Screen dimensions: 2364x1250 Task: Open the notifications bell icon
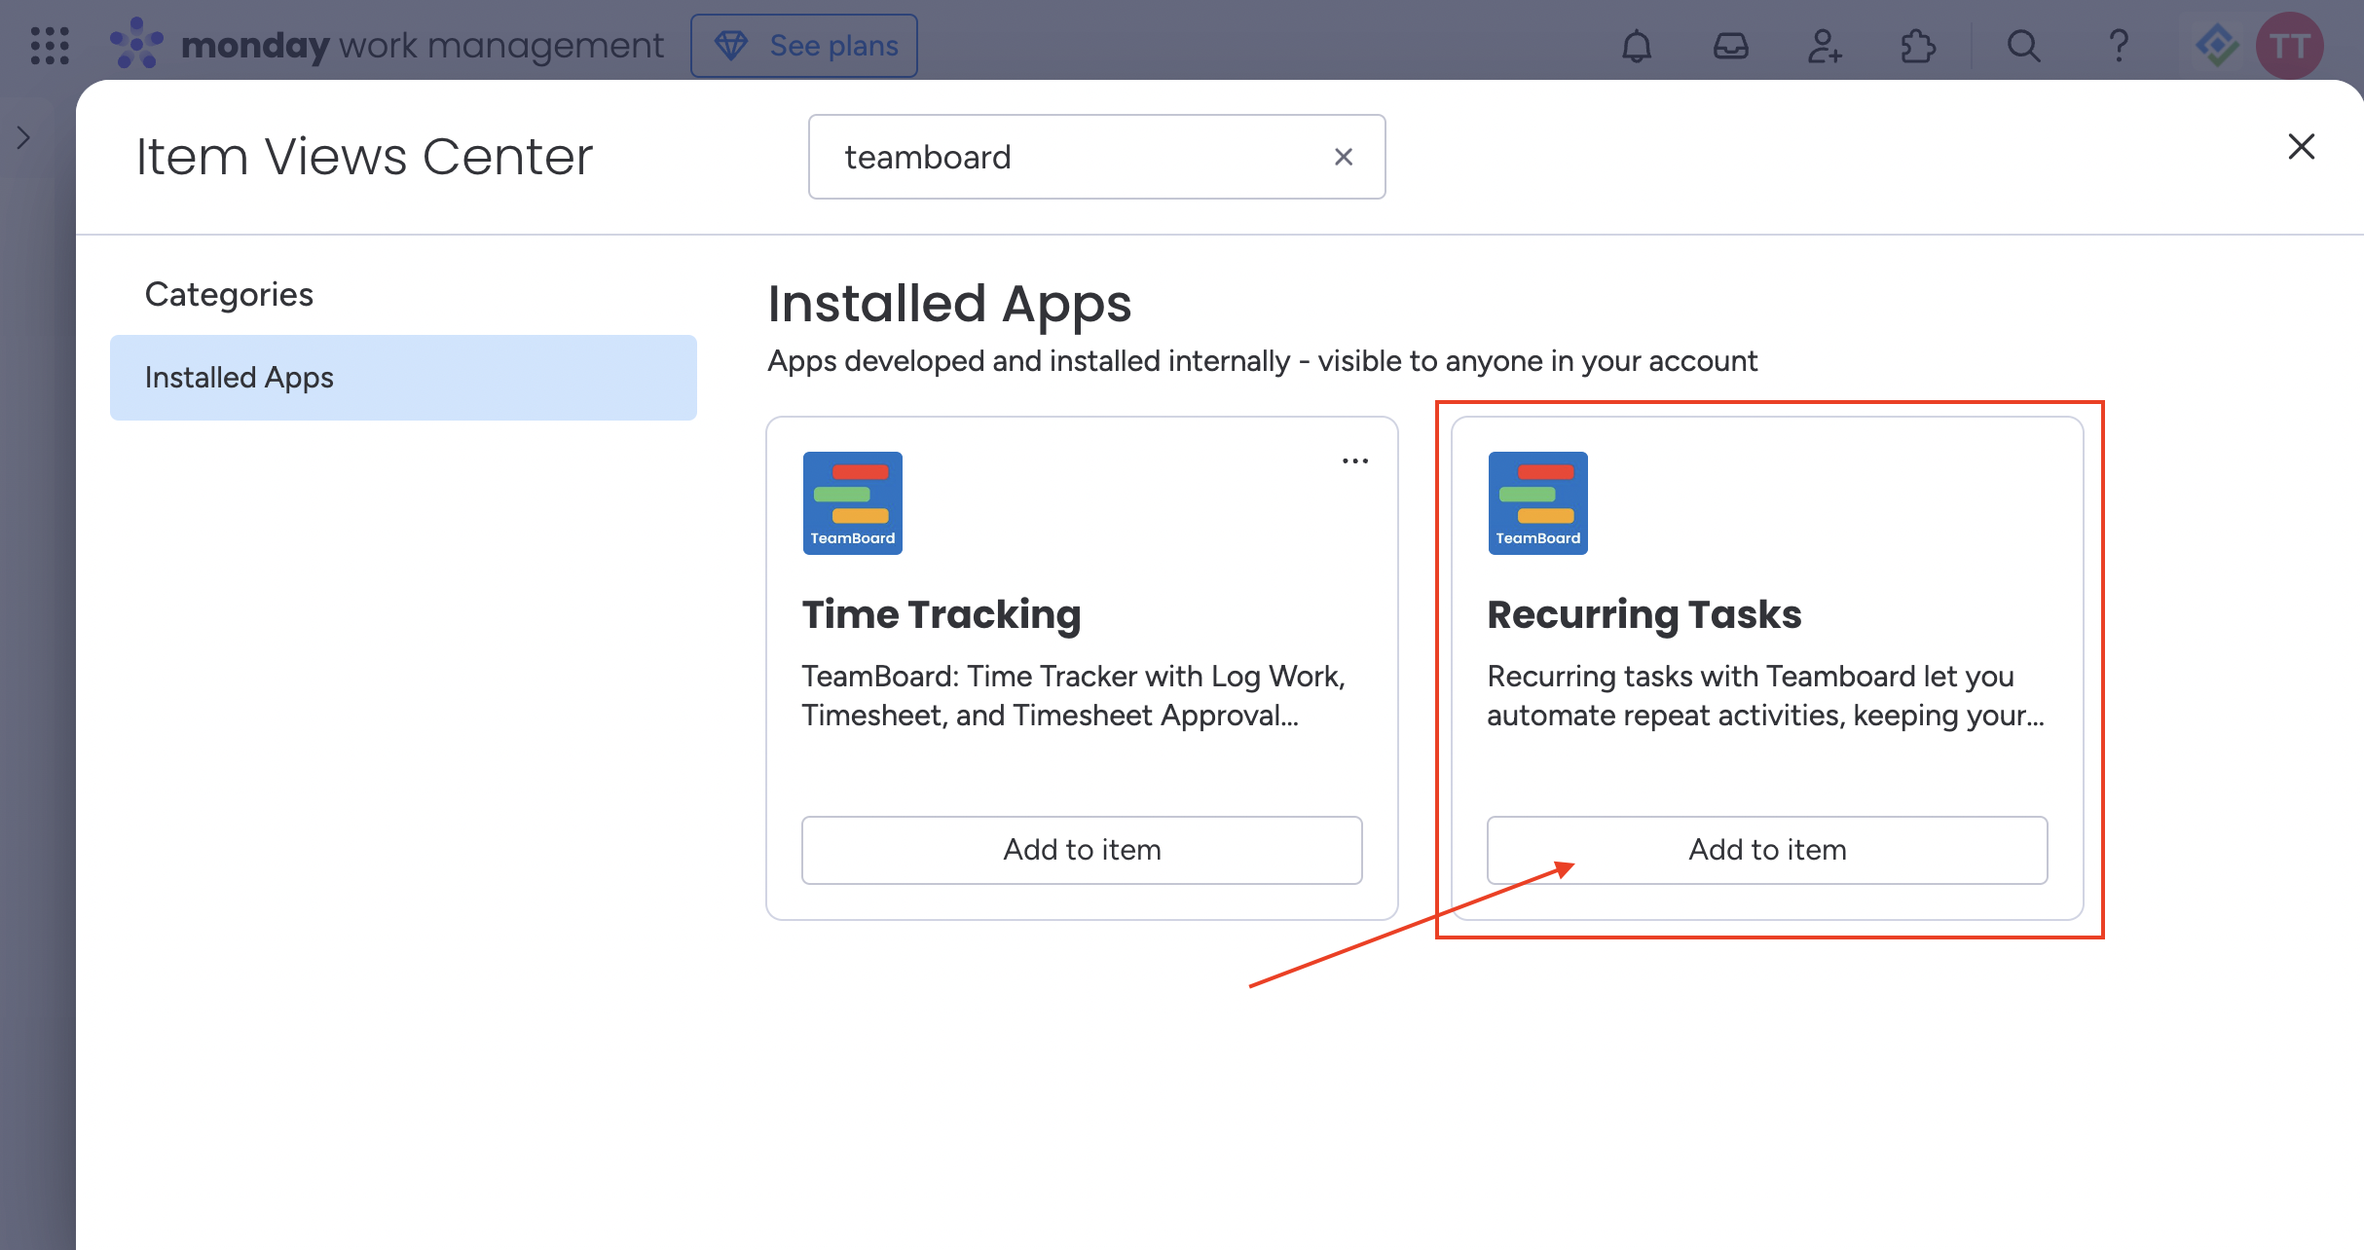coord(1637,46)
